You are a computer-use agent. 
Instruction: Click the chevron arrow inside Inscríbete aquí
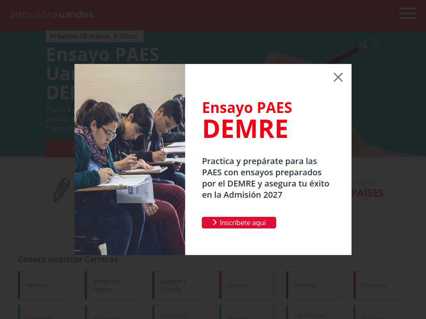click(215, 223)
